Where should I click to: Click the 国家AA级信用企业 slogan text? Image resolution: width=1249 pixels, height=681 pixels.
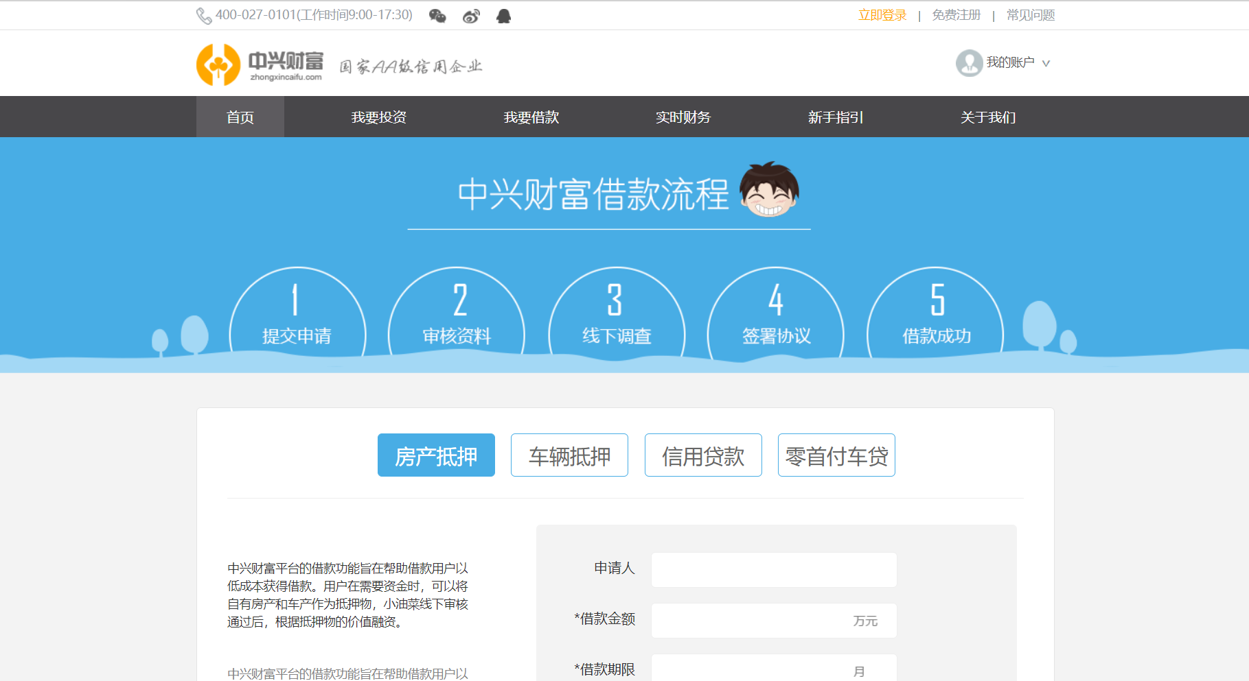tap(411, 67)
